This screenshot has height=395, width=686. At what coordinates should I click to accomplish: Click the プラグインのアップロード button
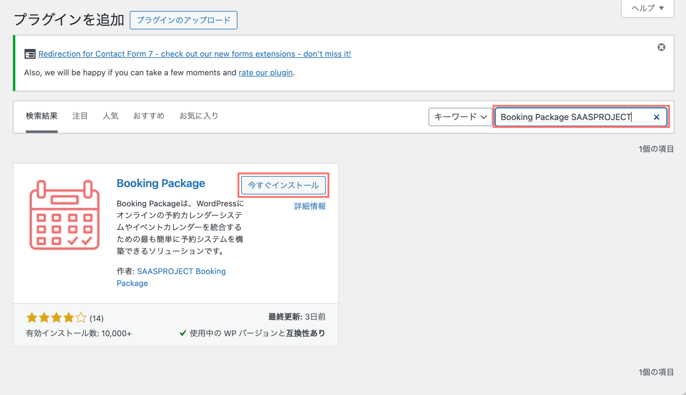tap(183, 20)
